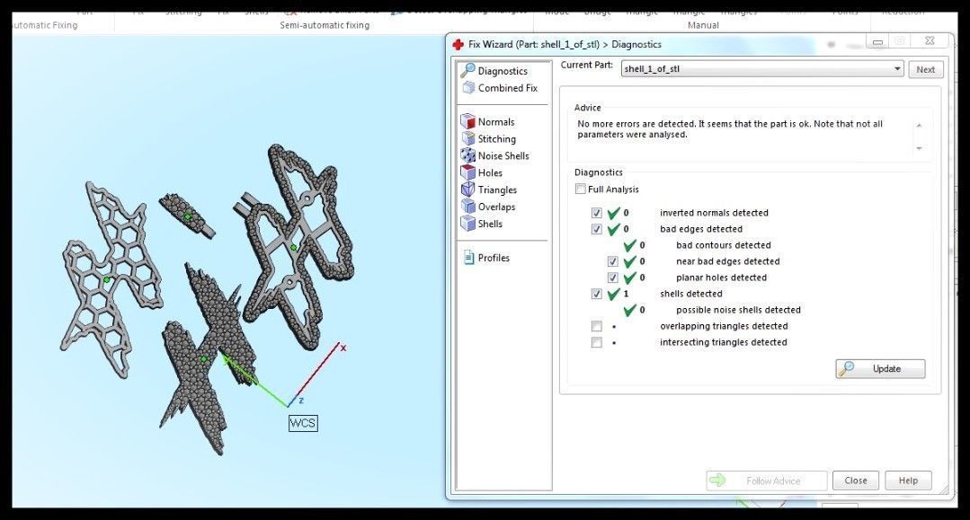Open the Profiles document icon
Screen dimensions: 970x520
pos(468,257)
